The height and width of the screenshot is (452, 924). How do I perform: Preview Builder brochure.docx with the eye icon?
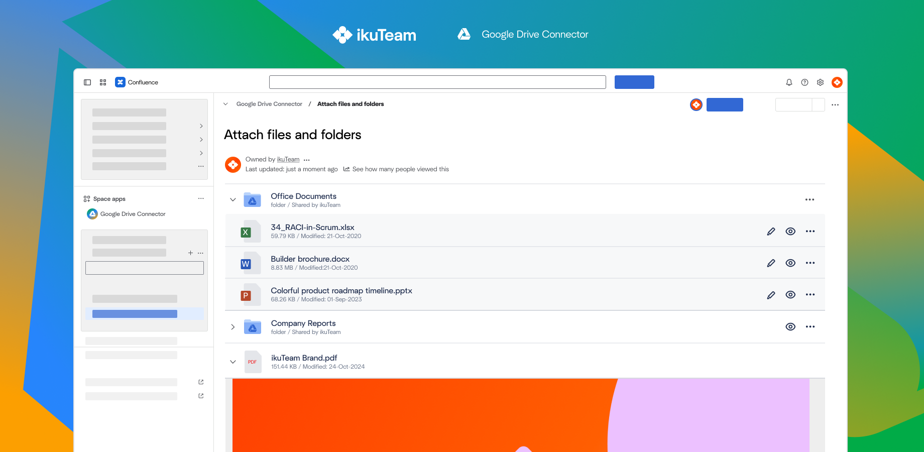[790, 263]
